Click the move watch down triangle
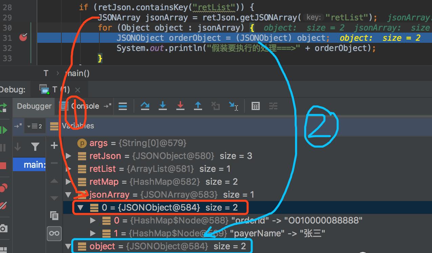 click(54, 198)
